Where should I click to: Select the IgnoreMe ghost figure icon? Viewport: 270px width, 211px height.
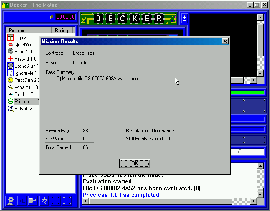pos(10,73)
